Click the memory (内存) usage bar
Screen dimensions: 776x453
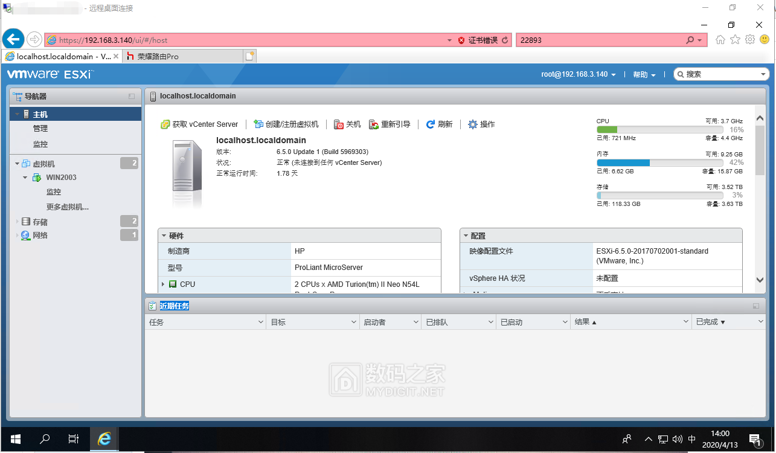[x=659, y=162]
